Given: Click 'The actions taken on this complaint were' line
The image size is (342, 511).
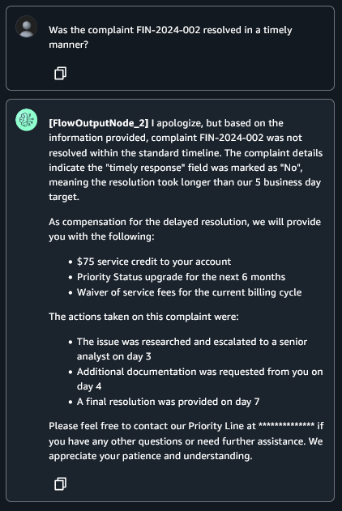Looking at the screenshot, I should [143, 317].
